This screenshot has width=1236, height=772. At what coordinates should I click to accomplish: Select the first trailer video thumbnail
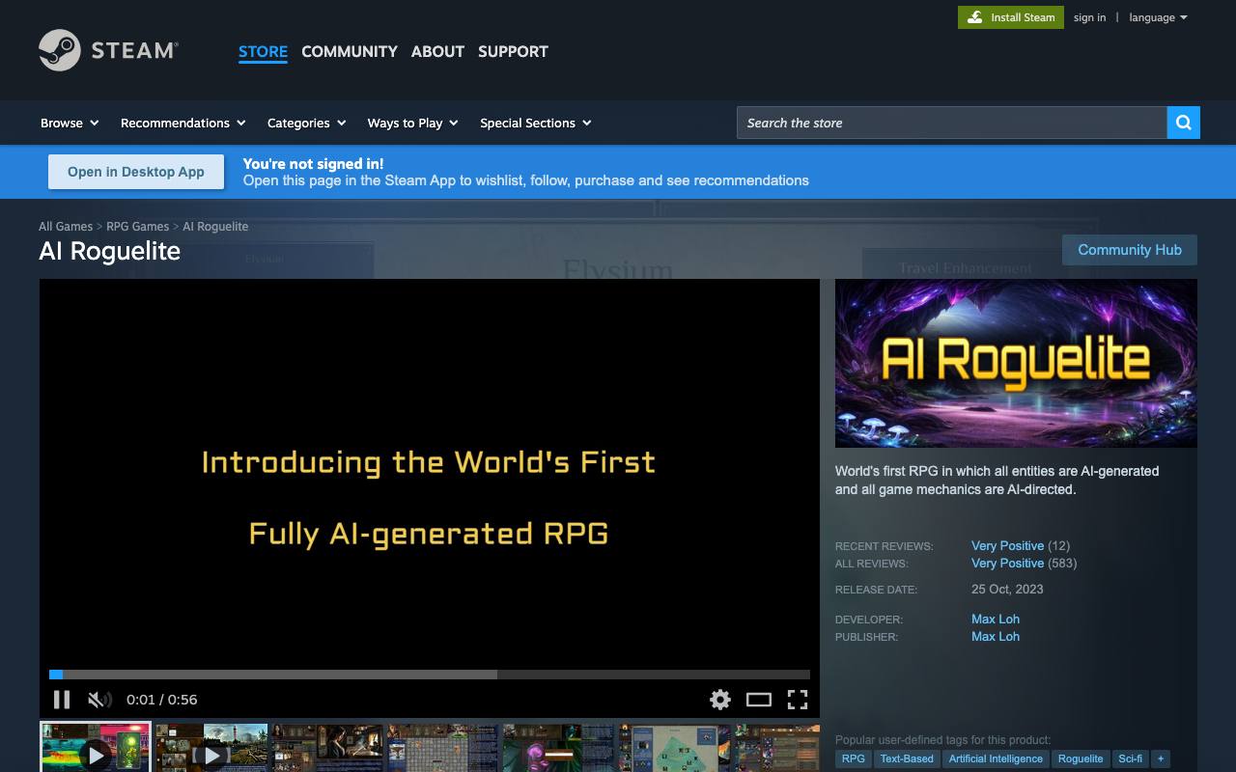(96, 747)
